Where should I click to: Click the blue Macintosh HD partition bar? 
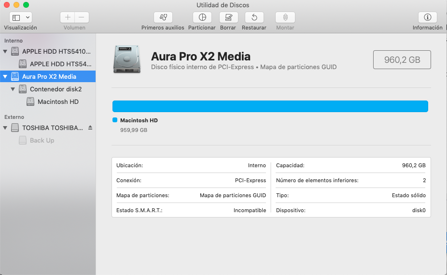coord(270,106)
